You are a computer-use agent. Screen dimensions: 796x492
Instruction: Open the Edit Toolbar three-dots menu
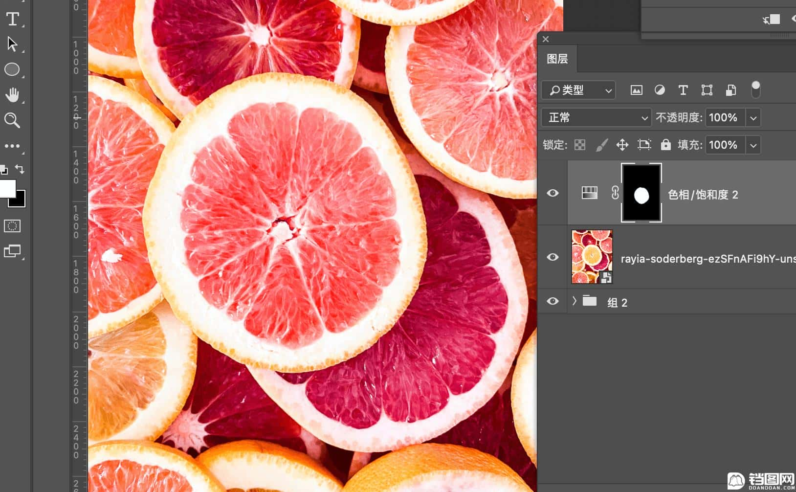pos(12,146)
